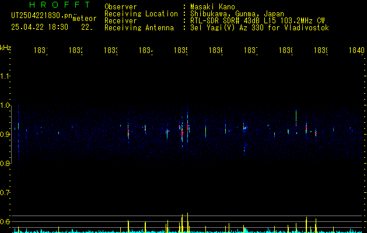
Task: Click the word meteor in header
Action: [85, 19]
